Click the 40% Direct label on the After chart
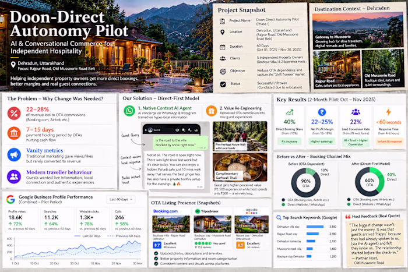 (391, 177)
